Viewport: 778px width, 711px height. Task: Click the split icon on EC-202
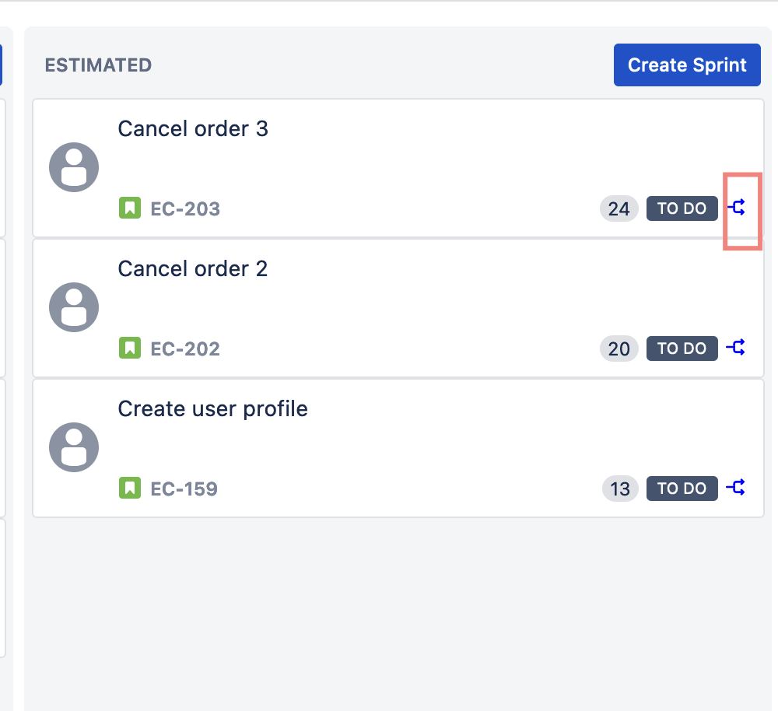click(736, 348)
